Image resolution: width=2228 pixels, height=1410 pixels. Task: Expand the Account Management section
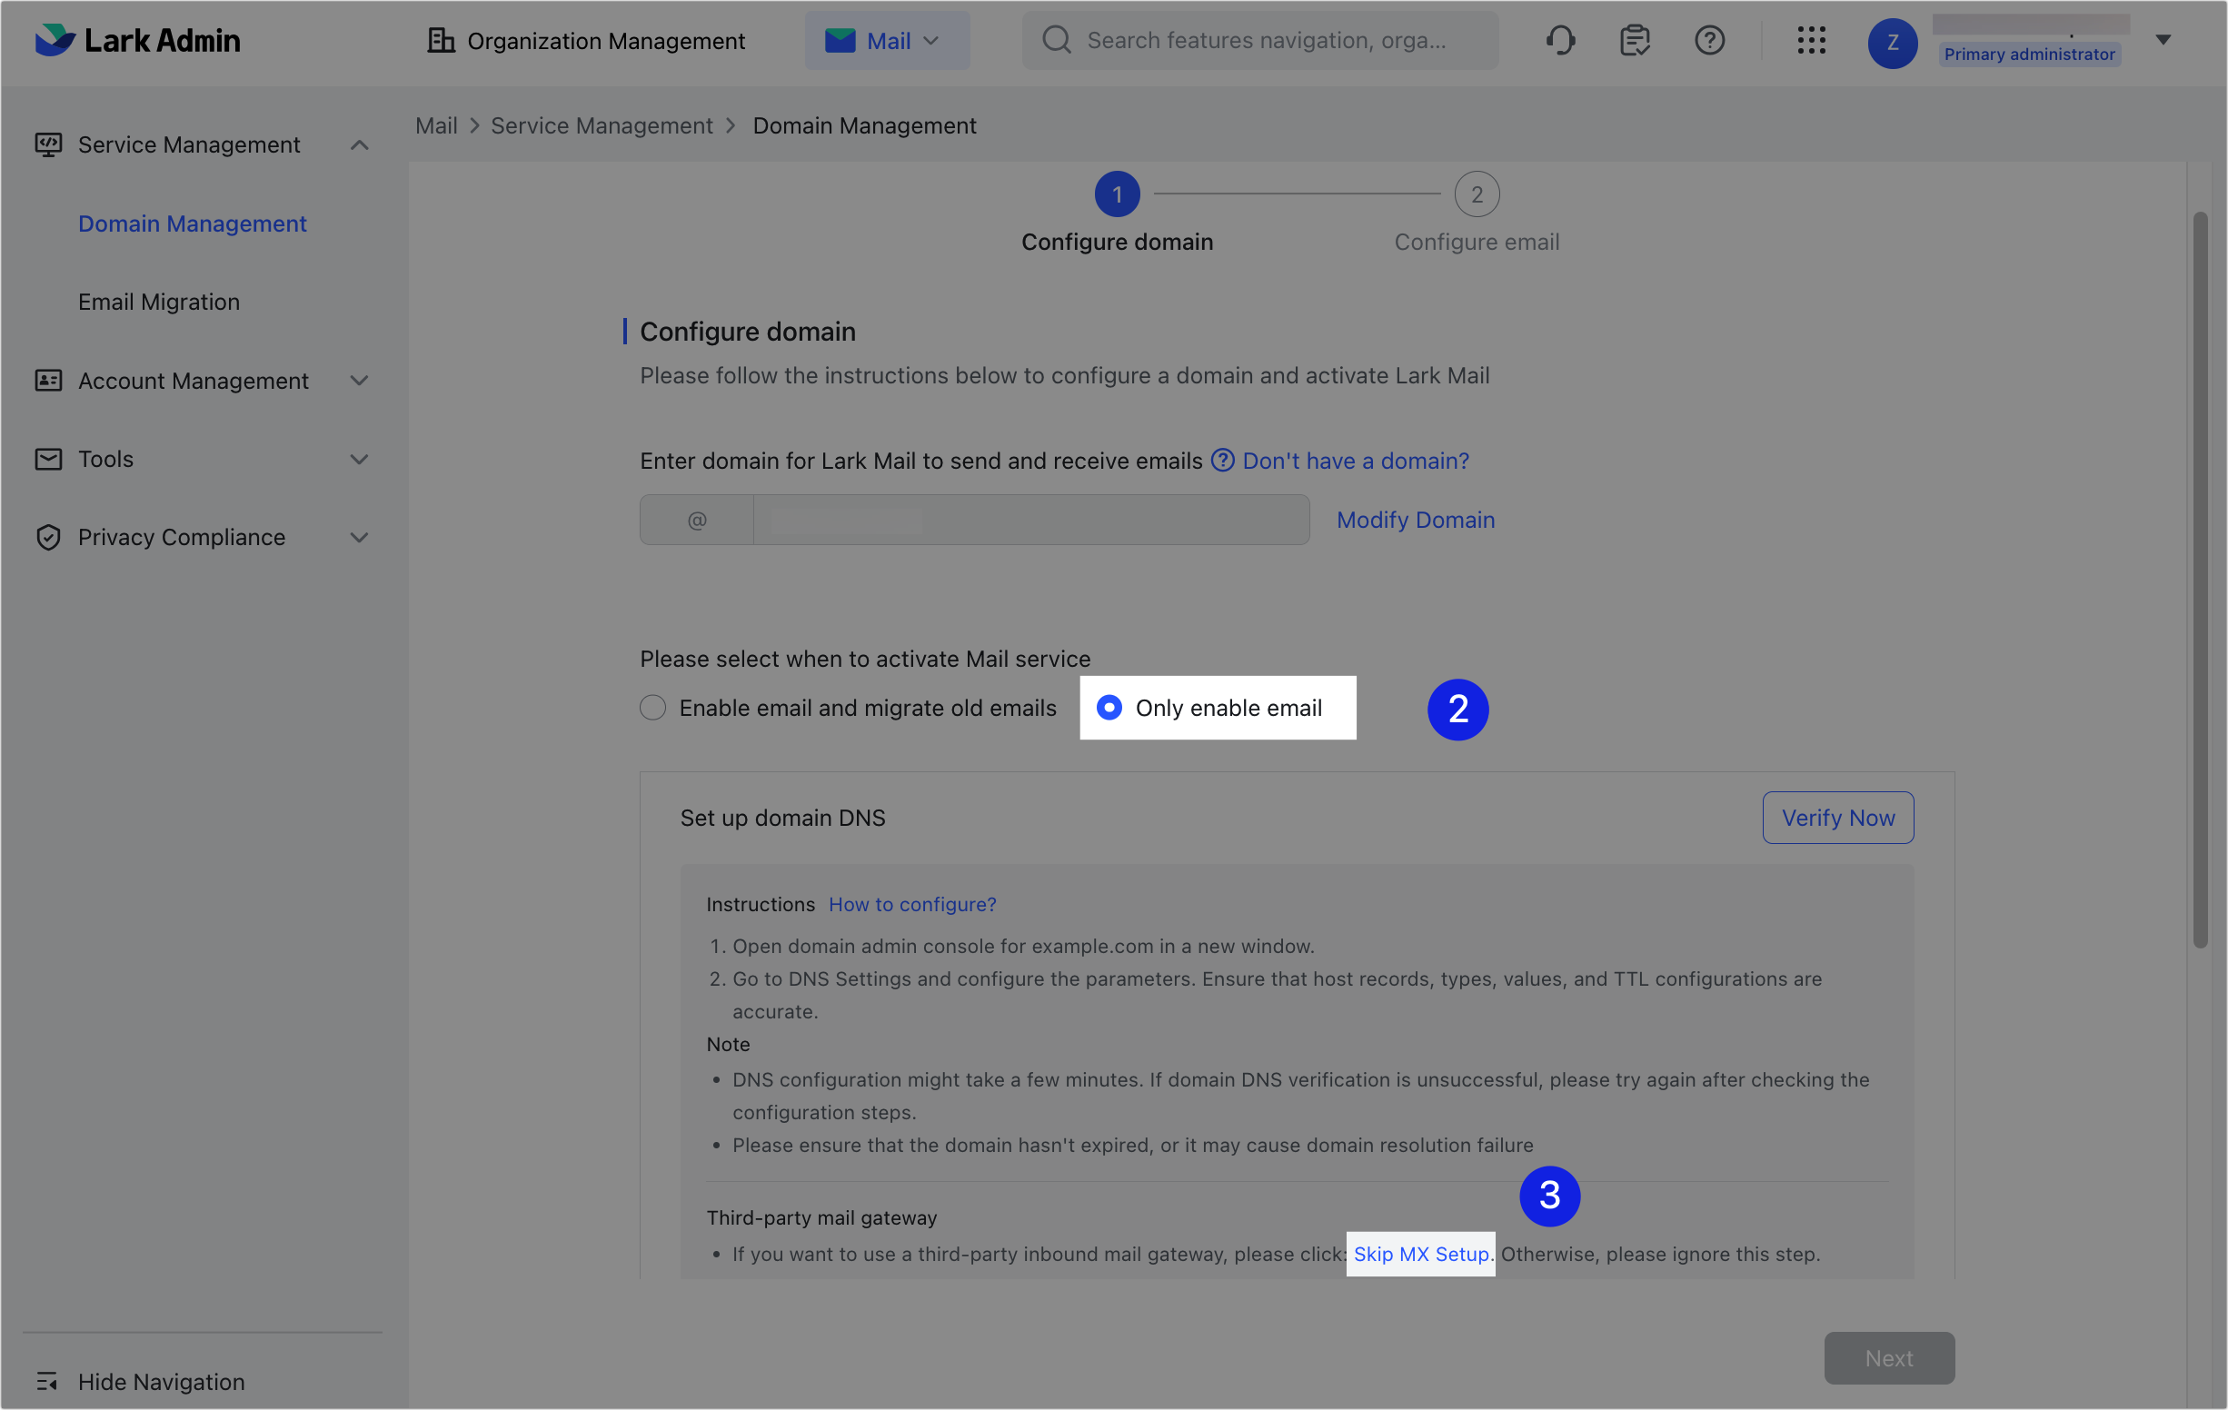point(193,381)
